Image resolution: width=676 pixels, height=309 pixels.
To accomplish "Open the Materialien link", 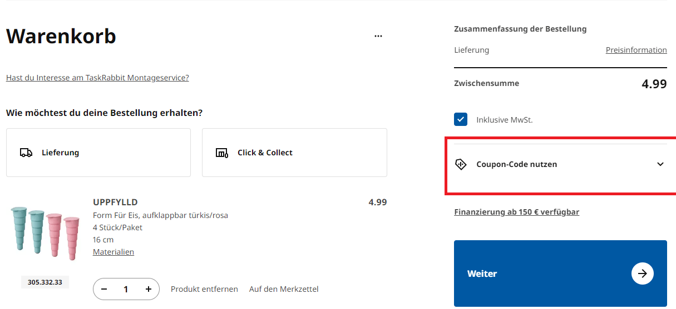I will click(x=114, y=252).
